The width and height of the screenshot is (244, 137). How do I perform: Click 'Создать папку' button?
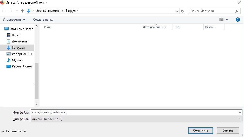(43, 20)
